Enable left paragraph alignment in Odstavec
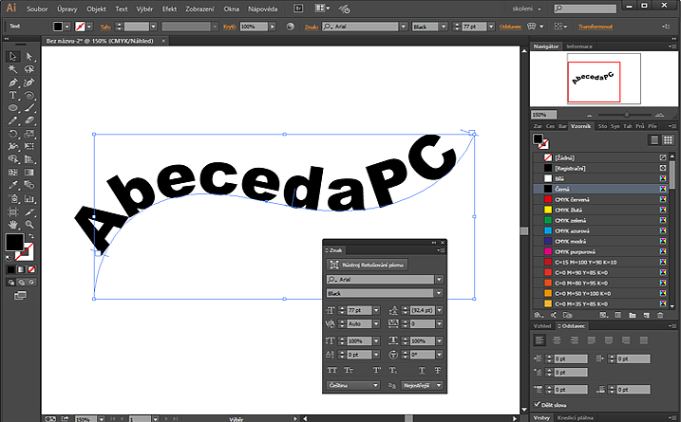 (x=539, y=340)
